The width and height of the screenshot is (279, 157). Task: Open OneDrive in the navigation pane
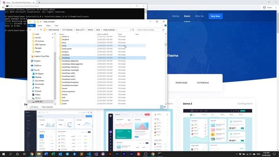pos(37,65)
